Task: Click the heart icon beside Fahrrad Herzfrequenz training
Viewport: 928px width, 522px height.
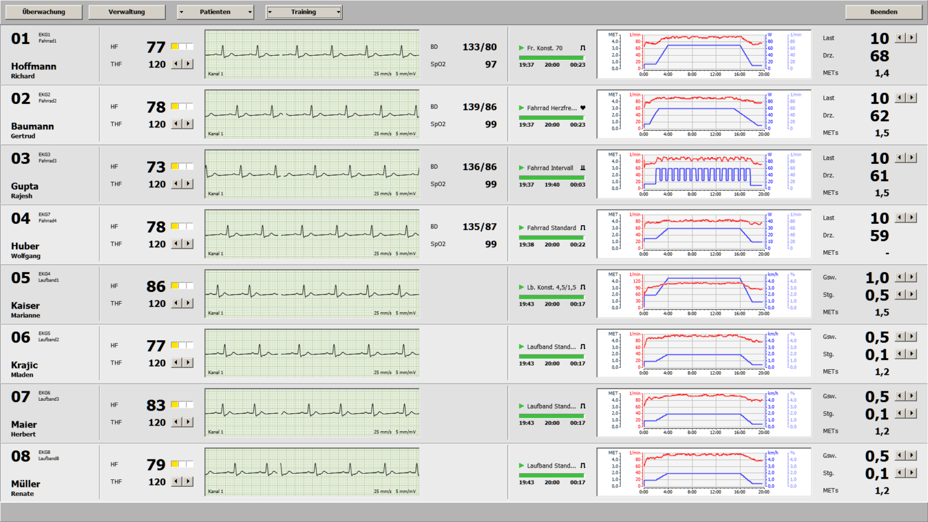Action: (583, 108)
